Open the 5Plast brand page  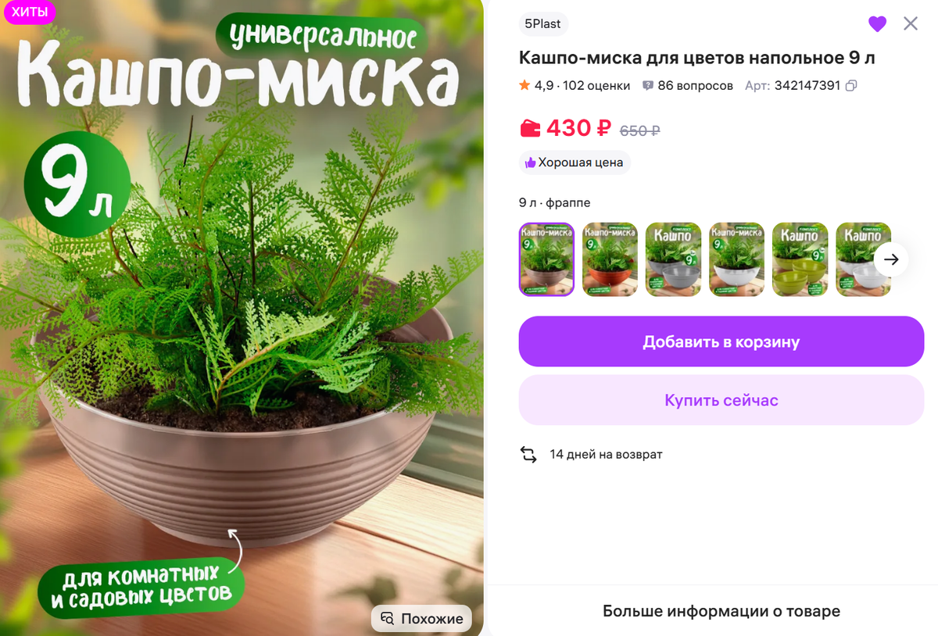[x=542, y=23]
